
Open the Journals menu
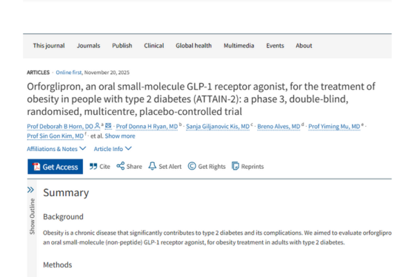click(x=89, y=46)
